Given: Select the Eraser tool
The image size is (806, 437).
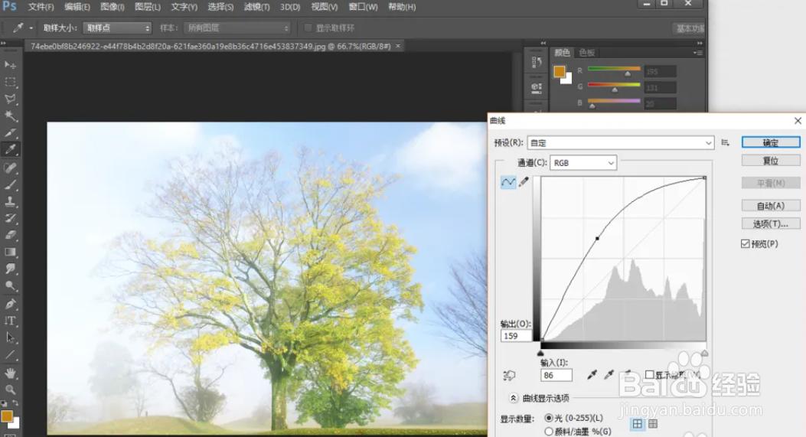Looking at the screenshot, I should pyautogui.click(x=10, y=235).
